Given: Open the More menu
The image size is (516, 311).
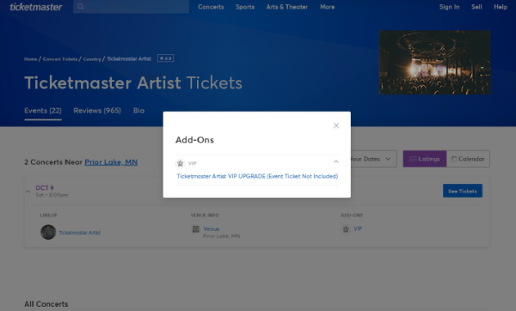Looking at the screenshot, I should 327,7.
